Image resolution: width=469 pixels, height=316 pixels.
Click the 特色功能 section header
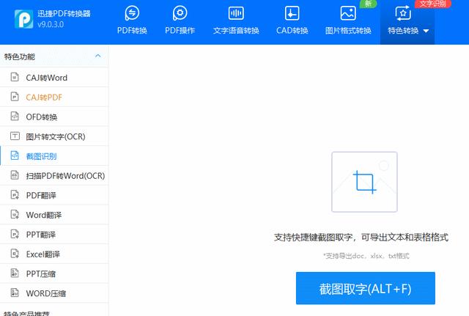[54, 56]
